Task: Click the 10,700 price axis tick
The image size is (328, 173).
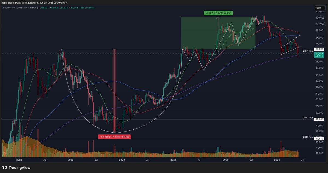Action: [x=319, y=153]
